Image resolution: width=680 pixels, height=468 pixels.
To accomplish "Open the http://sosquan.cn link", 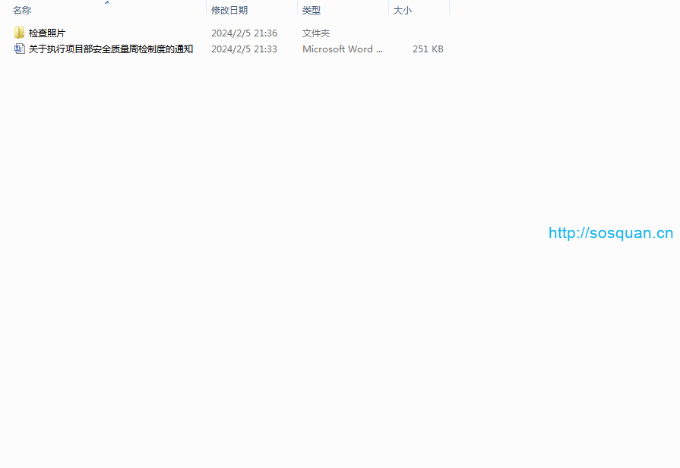I will click(611, 233).
